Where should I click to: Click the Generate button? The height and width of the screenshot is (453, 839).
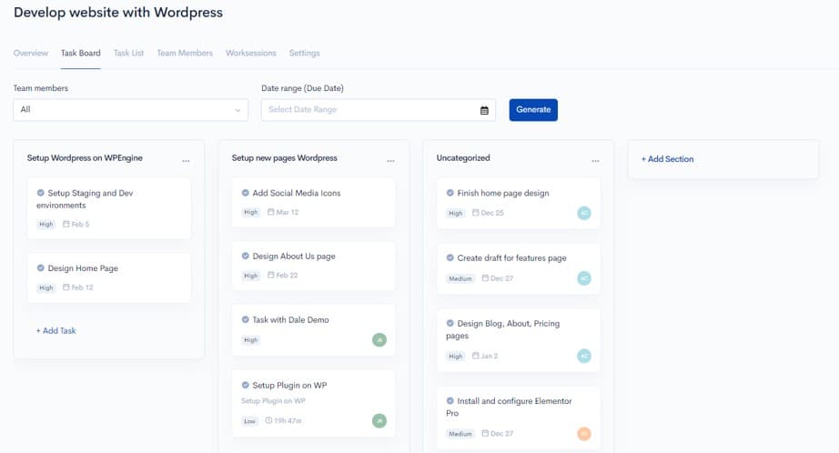(x=533, y=110)
